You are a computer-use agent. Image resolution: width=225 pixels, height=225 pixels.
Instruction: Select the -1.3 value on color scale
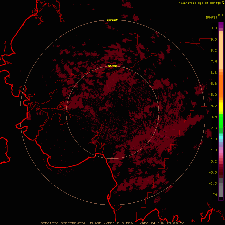(x=213, y=183)
